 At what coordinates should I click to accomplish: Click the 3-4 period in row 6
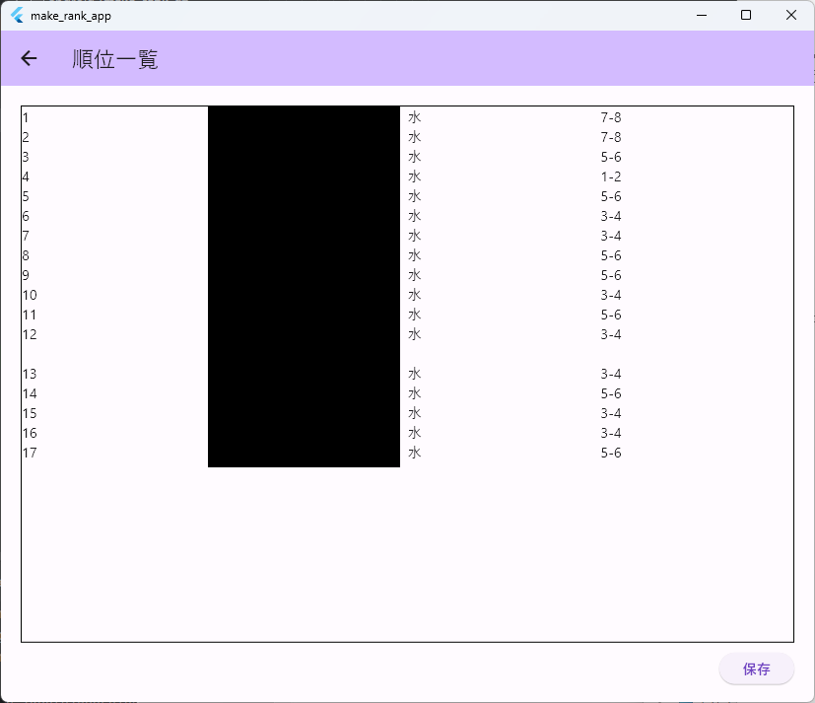pos(610,216)
